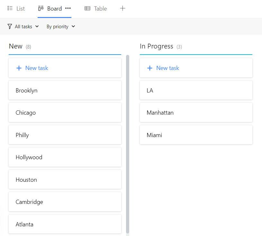Switch to the Table tab
262x236 pixels.
tap(95, 9)
